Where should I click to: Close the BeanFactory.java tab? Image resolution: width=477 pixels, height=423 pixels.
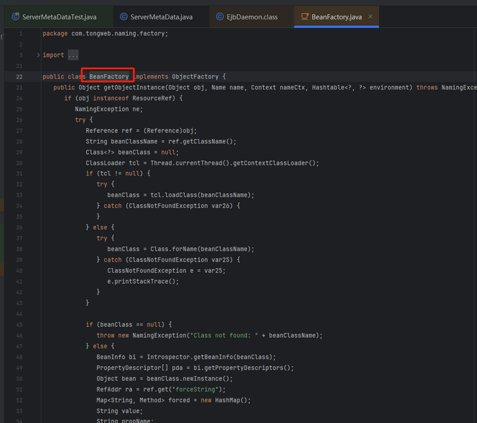tap(371, 17)
